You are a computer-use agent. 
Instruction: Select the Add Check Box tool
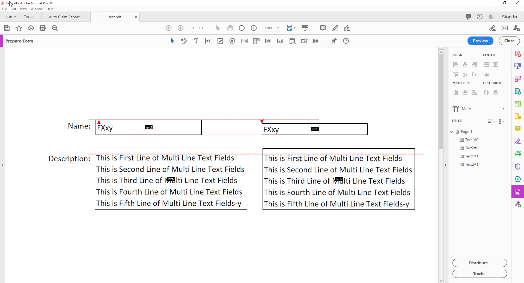(220, 41)
